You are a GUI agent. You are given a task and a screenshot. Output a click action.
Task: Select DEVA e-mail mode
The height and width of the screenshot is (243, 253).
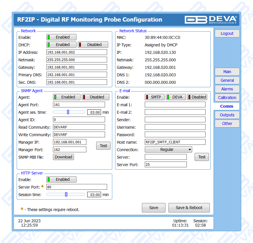tap(176, 97)
